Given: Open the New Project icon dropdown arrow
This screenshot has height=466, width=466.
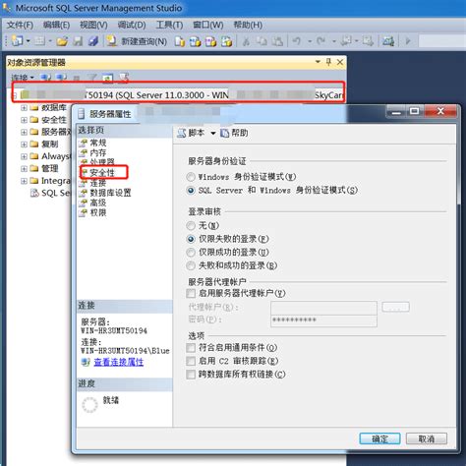Looking at the screenshot, I should [28, 41].
